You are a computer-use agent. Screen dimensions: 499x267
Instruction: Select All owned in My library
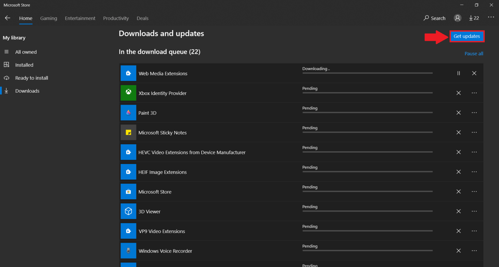pyautogui.click(x=26, y=52)
